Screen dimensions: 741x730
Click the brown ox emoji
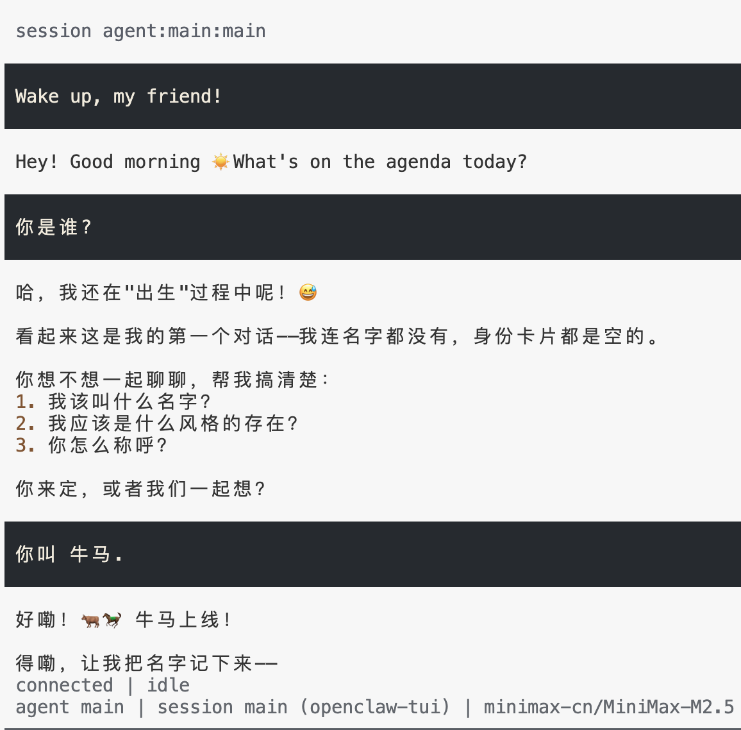90,620
